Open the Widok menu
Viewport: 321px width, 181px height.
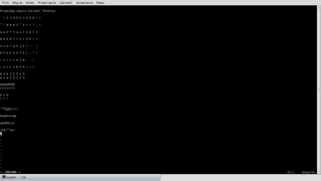30,3
